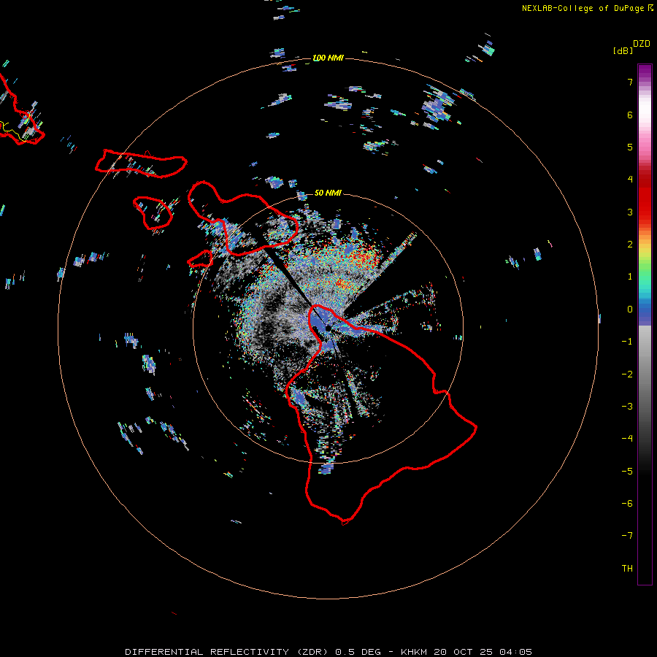Viewport: 657px width, 657px height.
Task: Click the 0 value on the color scale
Action: 630,310
